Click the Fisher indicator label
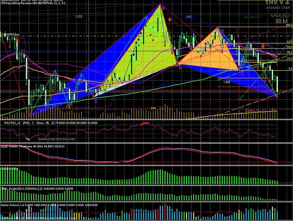 point(10,169)
